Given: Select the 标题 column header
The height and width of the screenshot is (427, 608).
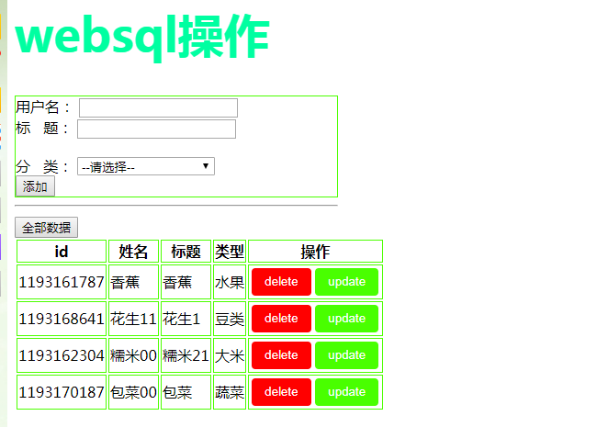Looking at the screenshot, I should [186, 252].
